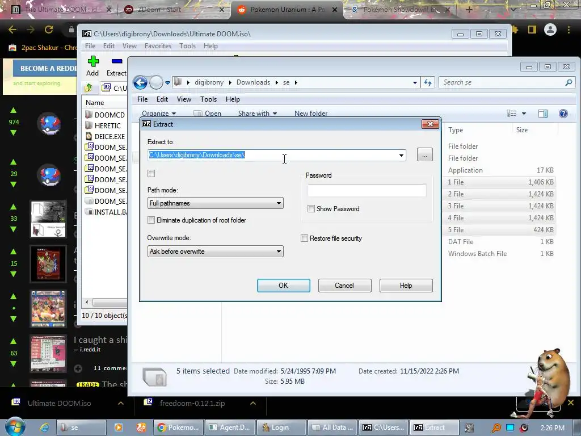Screen dimensions: 581x436
Task: Sort by Size column header
Action: pyautogui.click(x=522, y=130)
